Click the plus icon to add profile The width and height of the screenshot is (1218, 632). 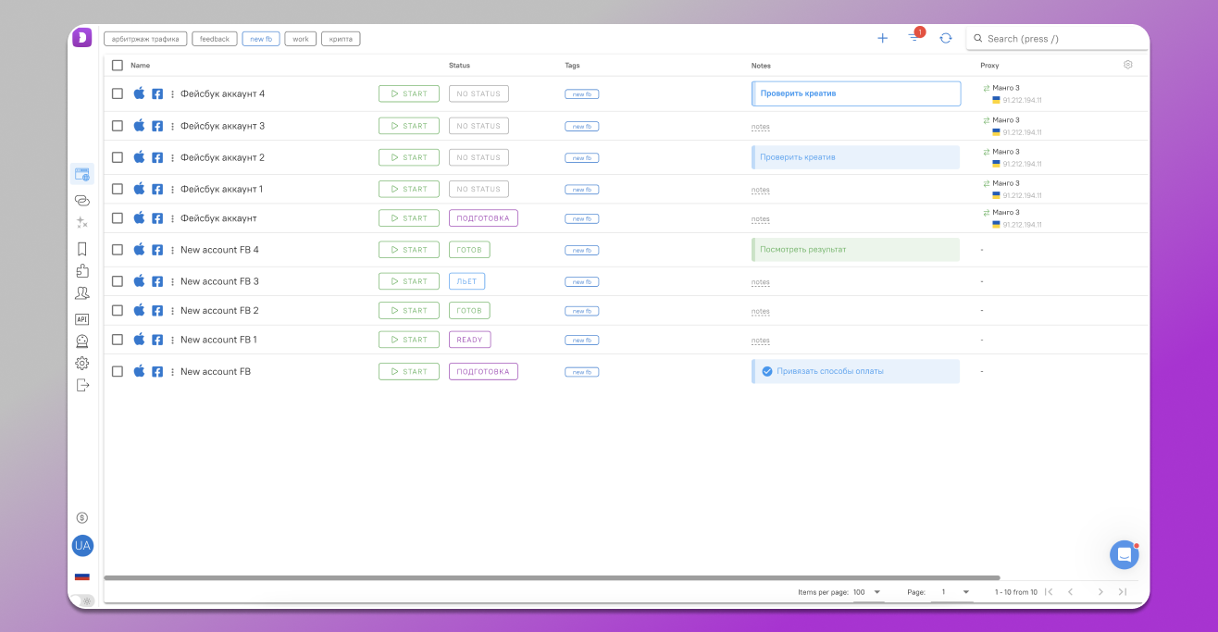[882, 38]
